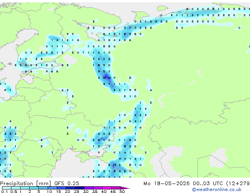The width and height of the screenshot is (250, 193).
Task: Click the '14' precipitation value on the map
Action: click(x=109, y=78)
